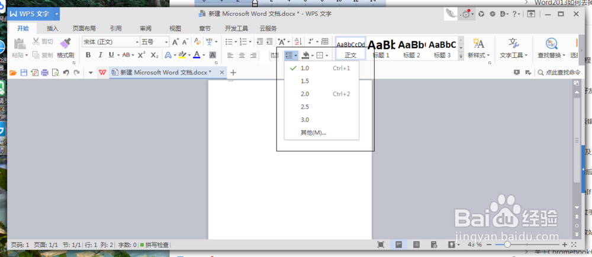The height and width of the screenshot is (257, 592).
Task: Apply the 标题 1 heading style
Action: coord(381,48)
